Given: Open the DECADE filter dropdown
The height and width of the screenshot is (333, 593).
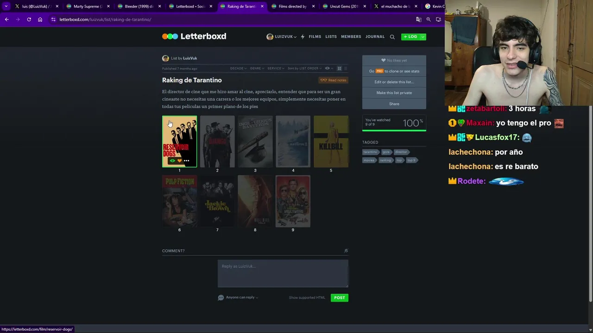Looking at the screenshot, I should [238, 68].
